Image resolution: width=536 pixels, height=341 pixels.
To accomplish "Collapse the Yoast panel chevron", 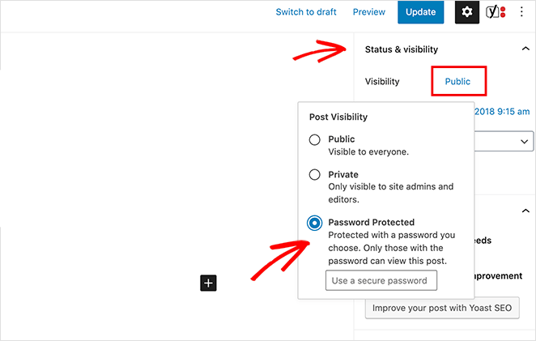I will [x=525, y=211].
